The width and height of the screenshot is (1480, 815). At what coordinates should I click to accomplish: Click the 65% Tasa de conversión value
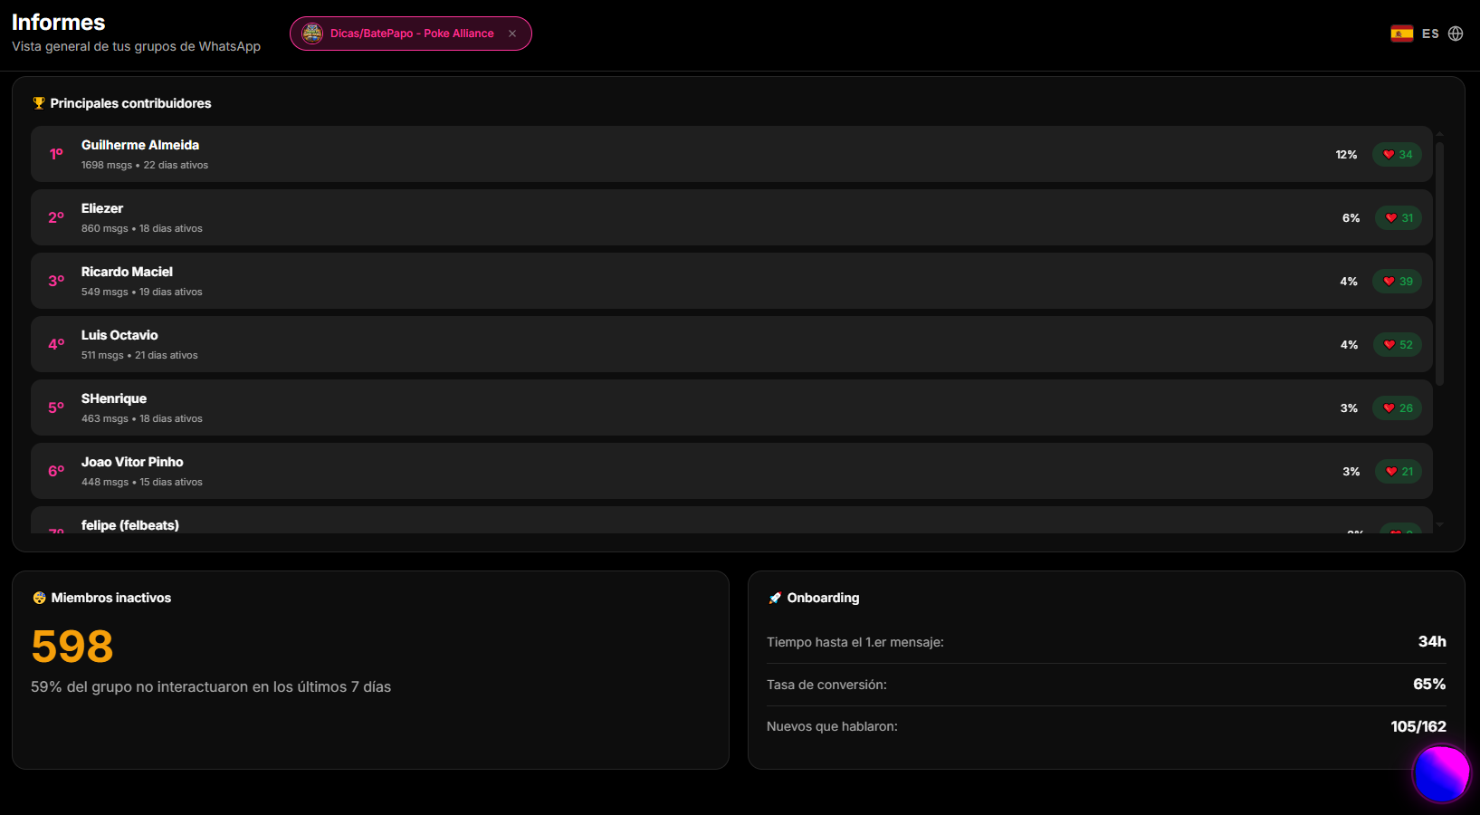coord(1429,685)
